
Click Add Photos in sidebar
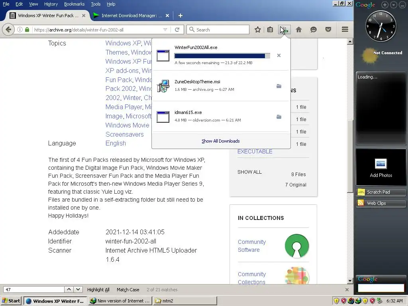pos(381,168)
